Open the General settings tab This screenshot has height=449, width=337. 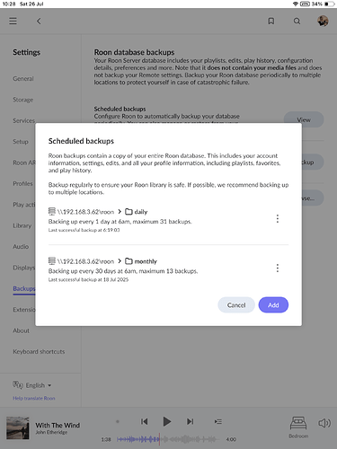[23, 79]
